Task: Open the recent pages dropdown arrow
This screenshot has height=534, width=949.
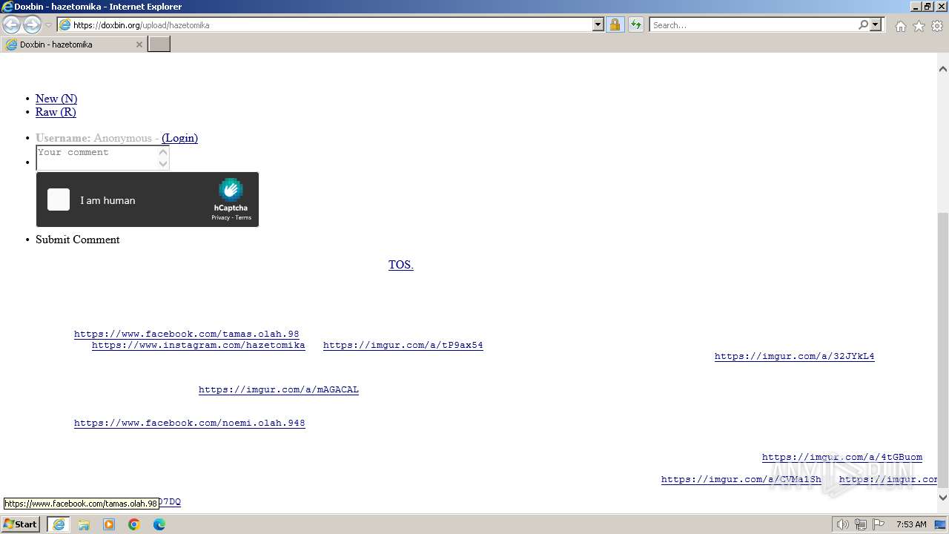Action: pos(49,25)
